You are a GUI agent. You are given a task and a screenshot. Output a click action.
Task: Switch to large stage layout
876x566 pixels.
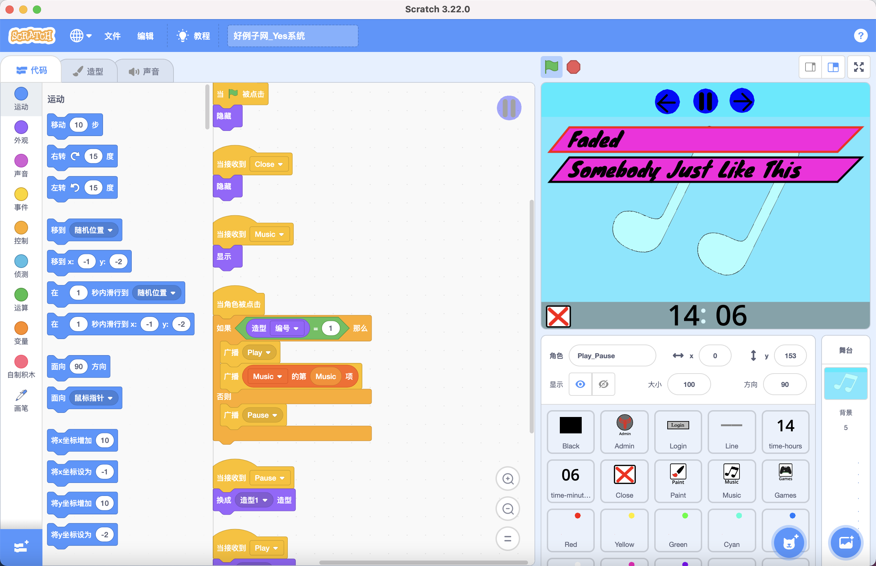click(x=833, y=67)
